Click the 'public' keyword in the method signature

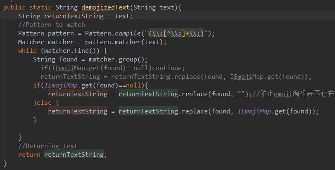[x=14, y=7]
